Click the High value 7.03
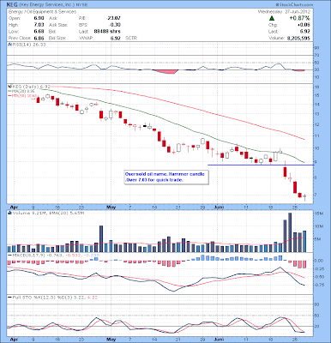The image size is (331, 343). coord(39,25)
